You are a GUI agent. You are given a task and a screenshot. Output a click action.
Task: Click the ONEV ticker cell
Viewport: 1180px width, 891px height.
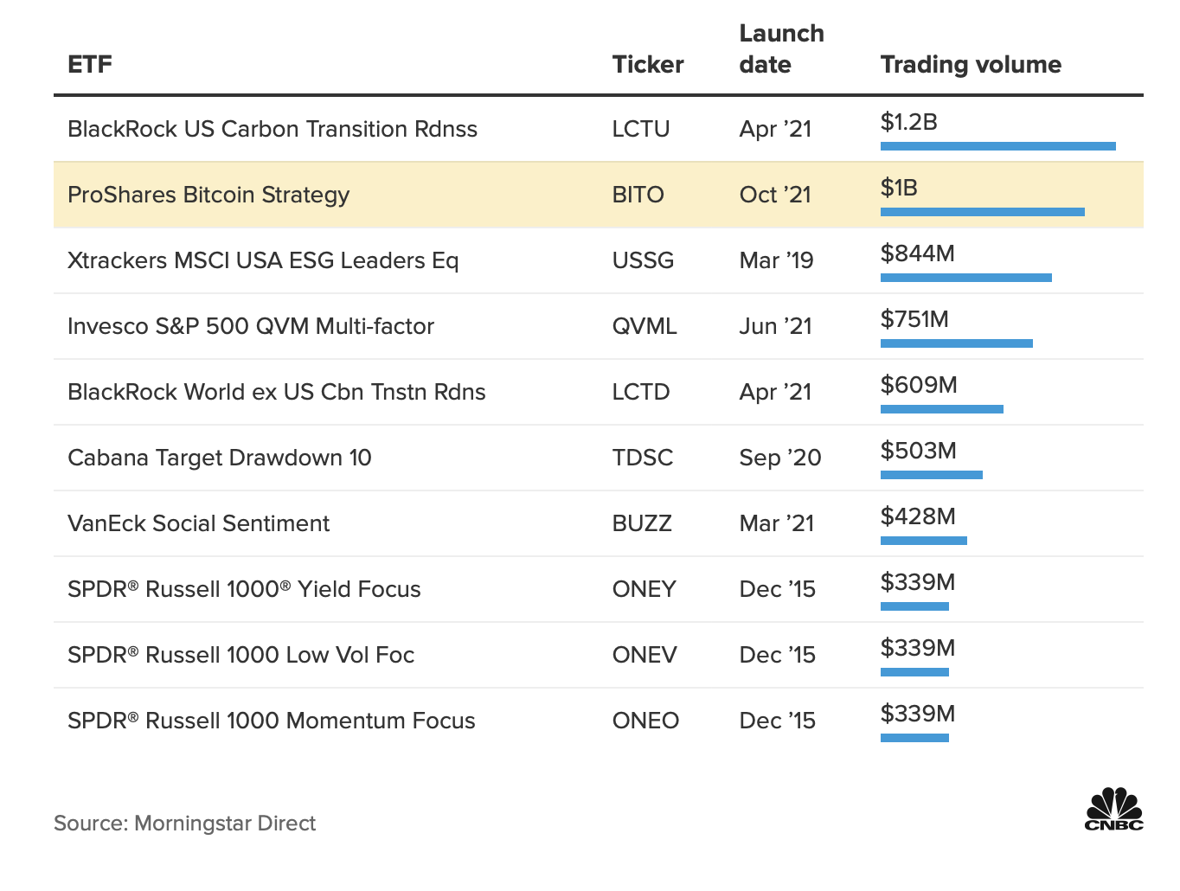(x=645, y=655)
